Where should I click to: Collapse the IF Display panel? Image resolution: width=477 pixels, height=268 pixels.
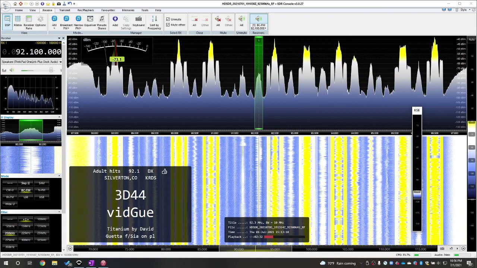pos(59,117)
